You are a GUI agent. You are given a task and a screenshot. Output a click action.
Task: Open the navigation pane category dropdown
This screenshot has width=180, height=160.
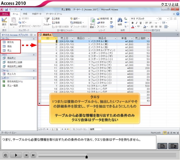[x=31, y=35]
